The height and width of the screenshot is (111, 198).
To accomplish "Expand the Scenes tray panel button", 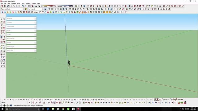I will click(x=35, y=43).
